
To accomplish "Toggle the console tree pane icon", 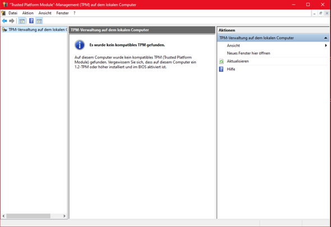I will (x=22, y=21).
